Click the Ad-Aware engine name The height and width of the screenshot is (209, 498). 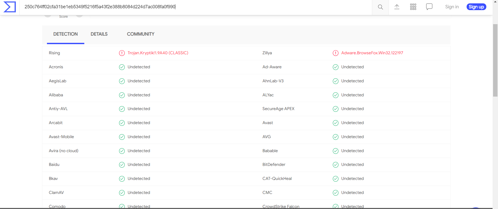[272, 67]
